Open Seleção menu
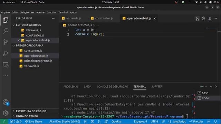 [25, 12]
